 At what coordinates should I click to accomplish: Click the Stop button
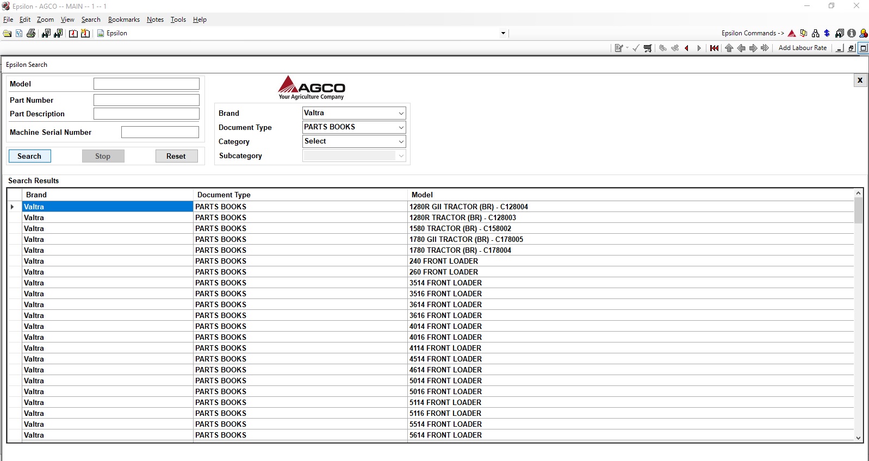tap(103, 156)
